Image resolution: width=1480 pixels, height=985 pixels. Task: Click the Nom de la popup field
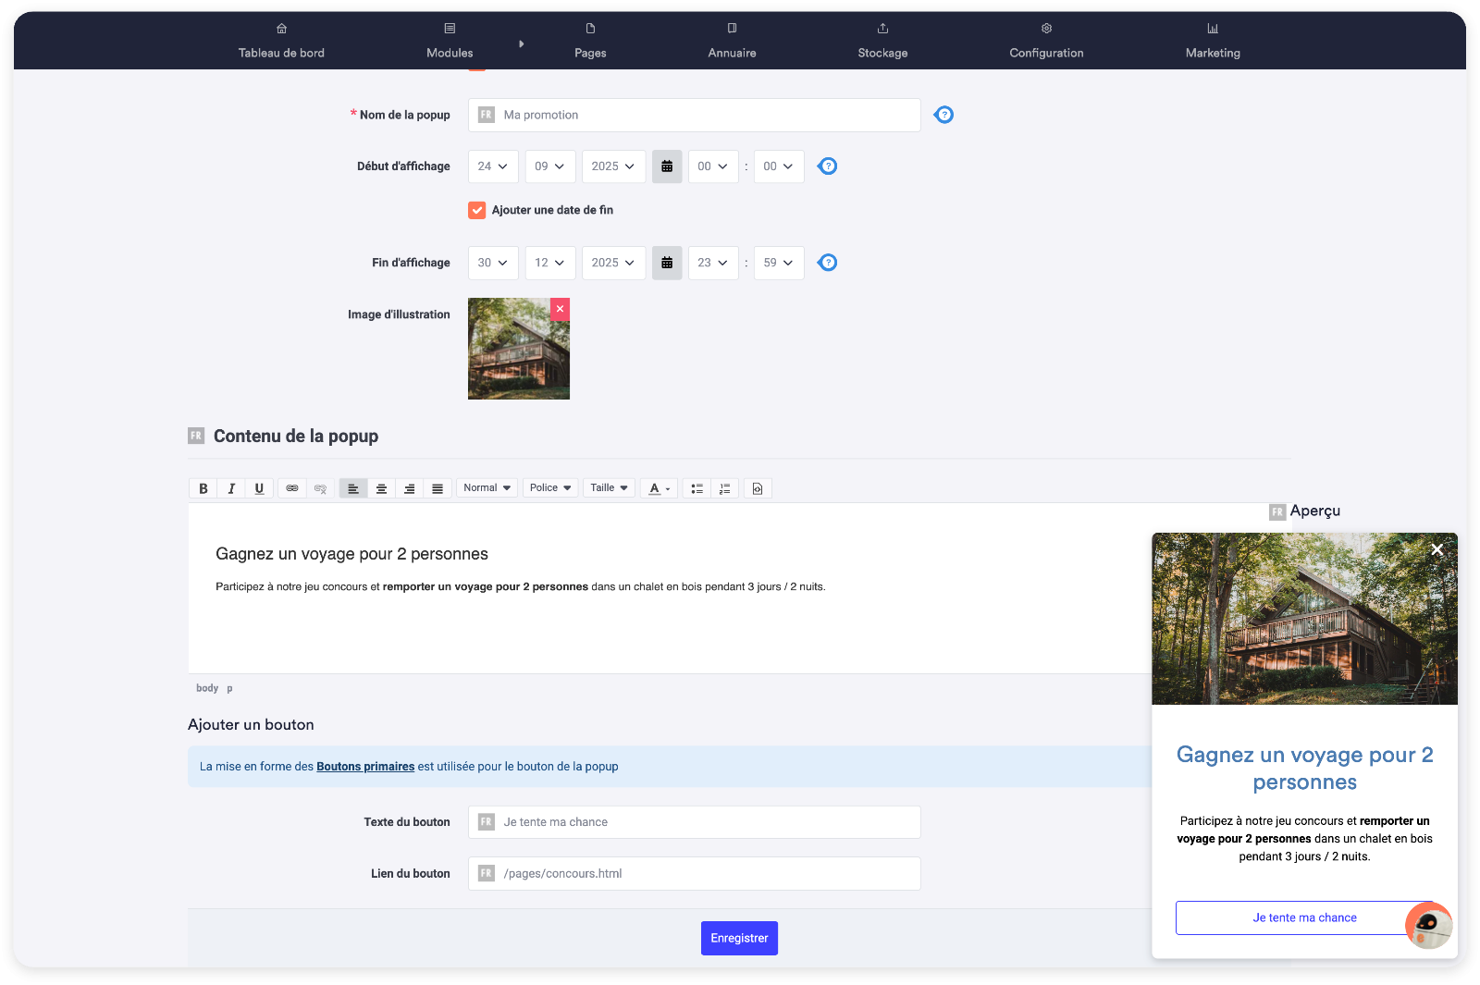[695, 115]
